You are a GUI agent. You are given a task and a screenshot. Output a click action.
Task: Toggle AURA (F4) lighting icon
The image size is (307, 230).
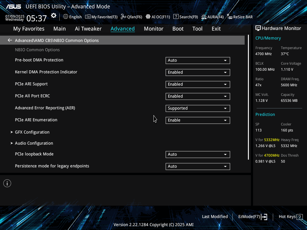[204, 17]
